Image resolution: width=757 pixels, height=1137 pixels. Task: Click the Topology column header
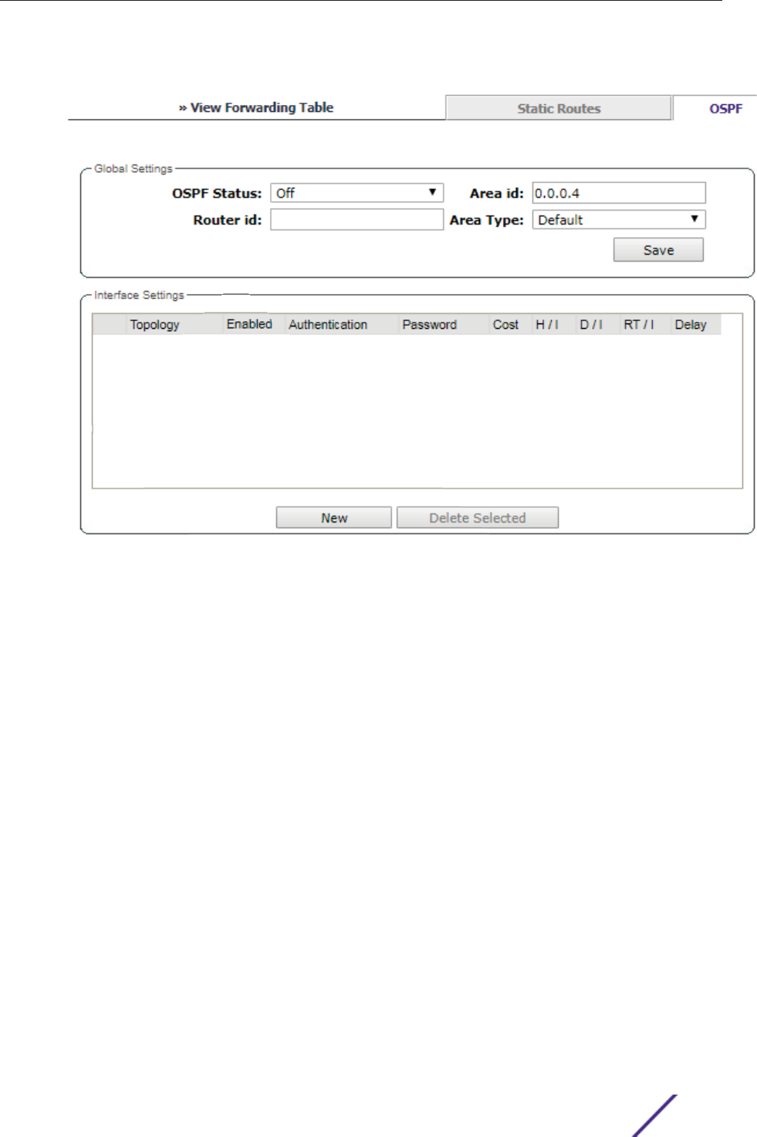click(x=154, y=324)
